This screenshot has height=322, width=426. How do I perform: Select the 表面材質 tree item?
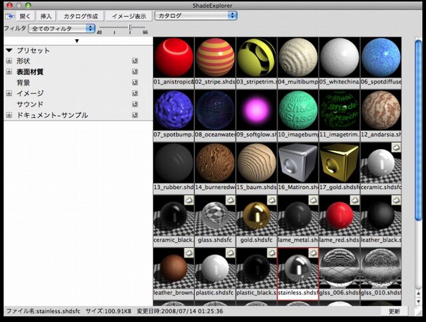click(30, 72)
